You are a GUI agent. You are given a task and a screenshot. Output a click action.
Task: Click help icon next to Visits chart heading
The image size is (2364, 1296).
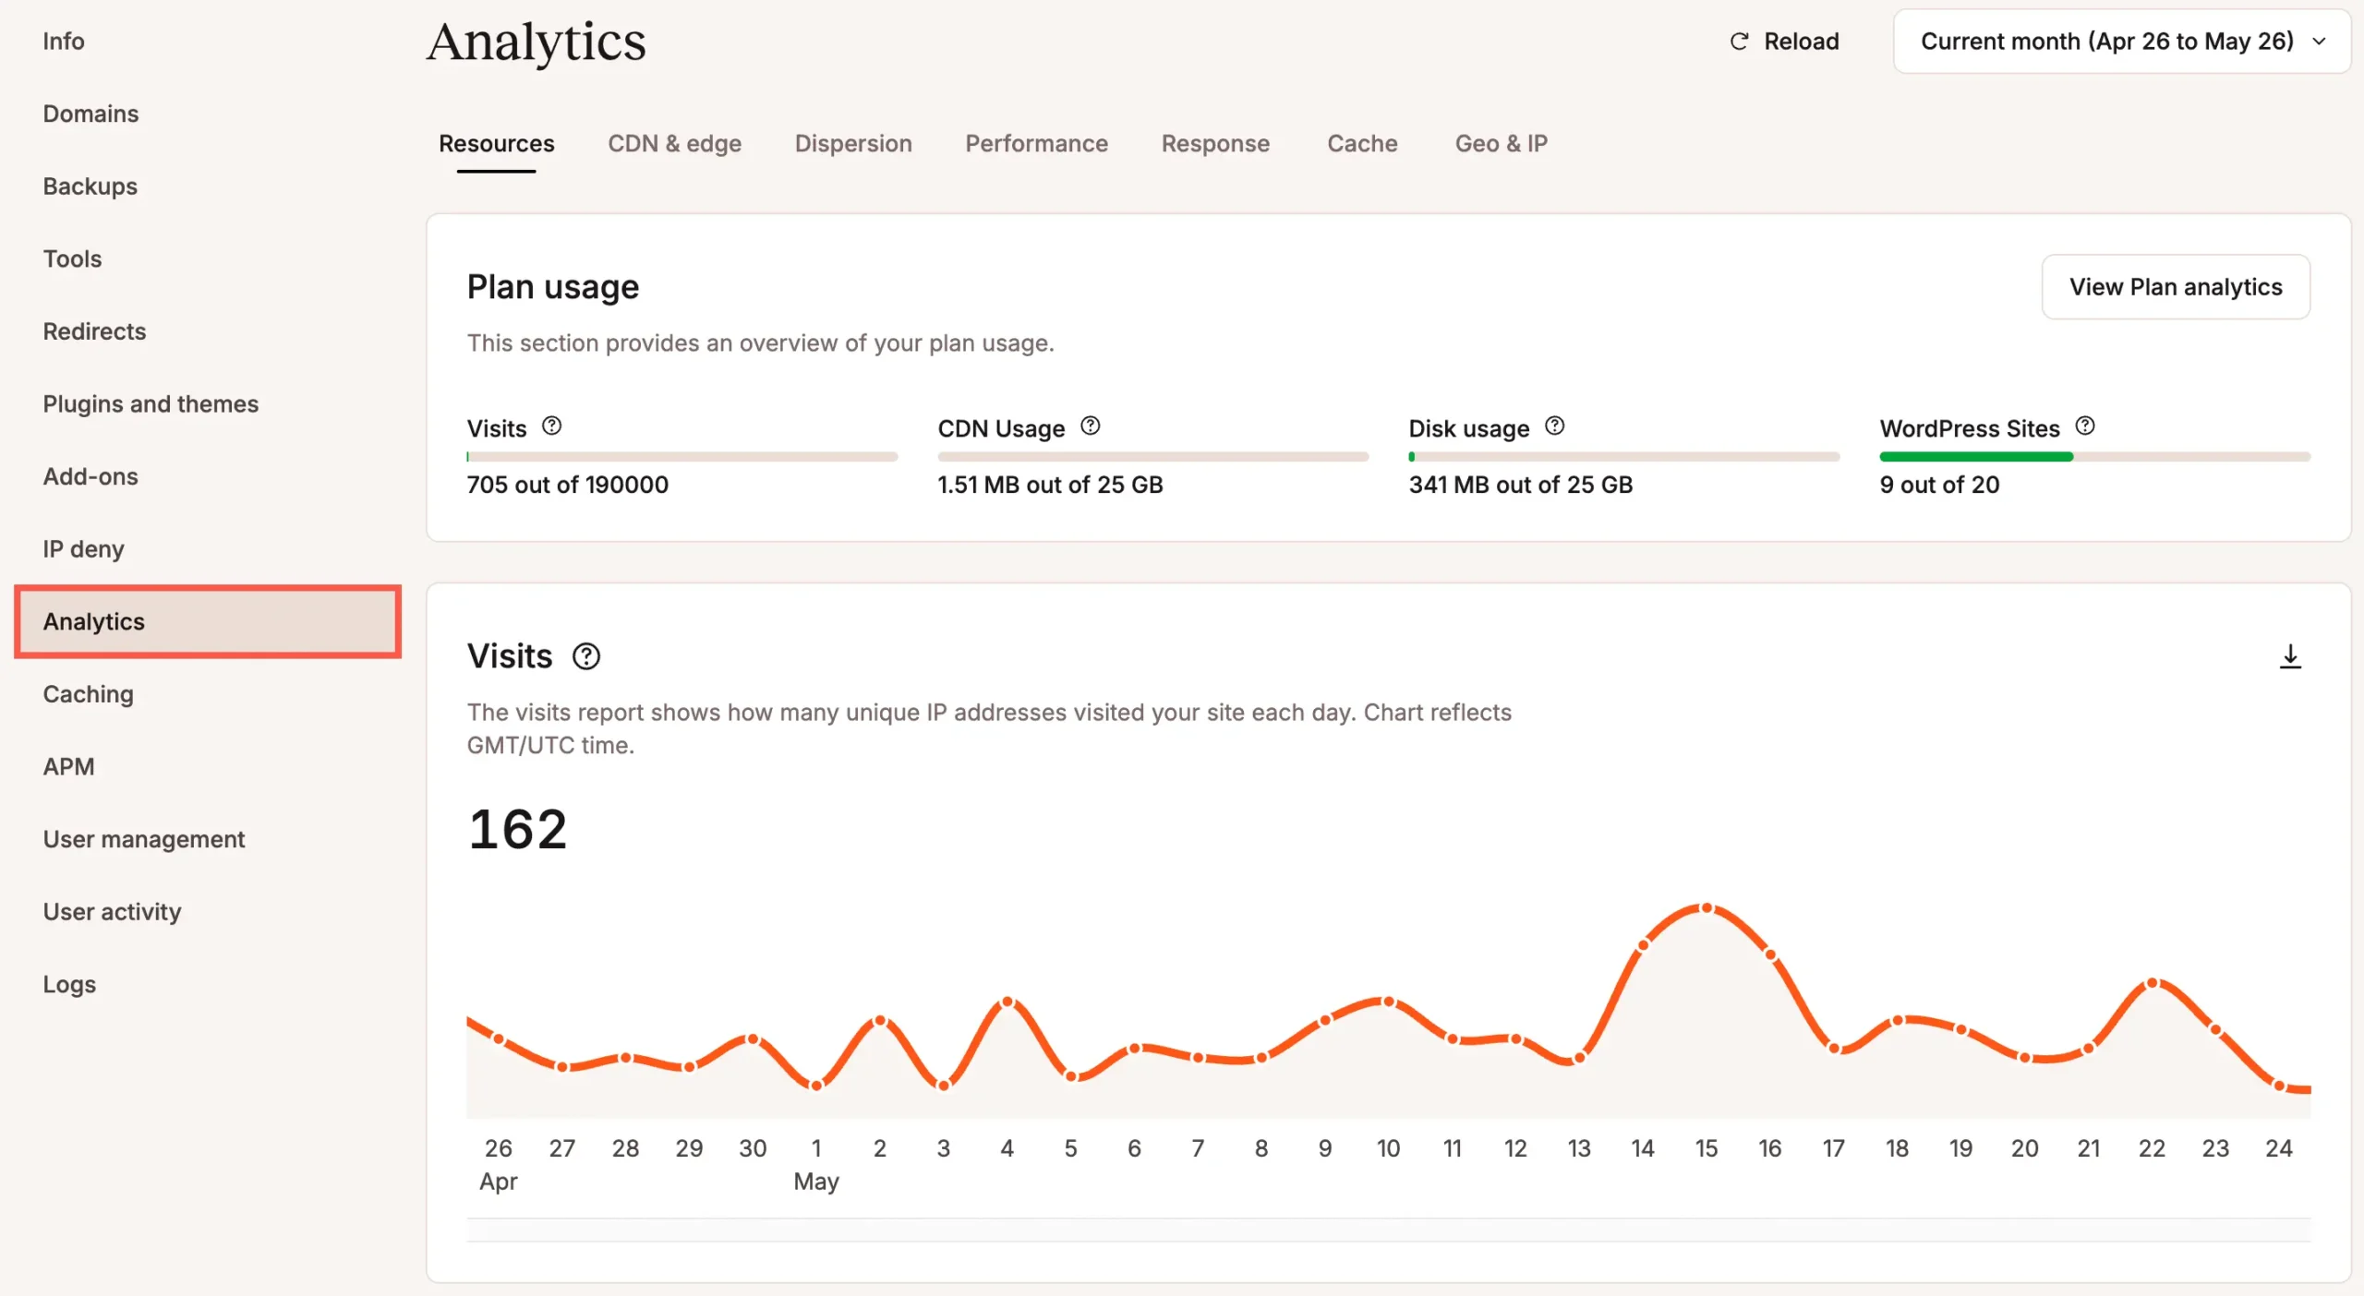coord(585,656)
